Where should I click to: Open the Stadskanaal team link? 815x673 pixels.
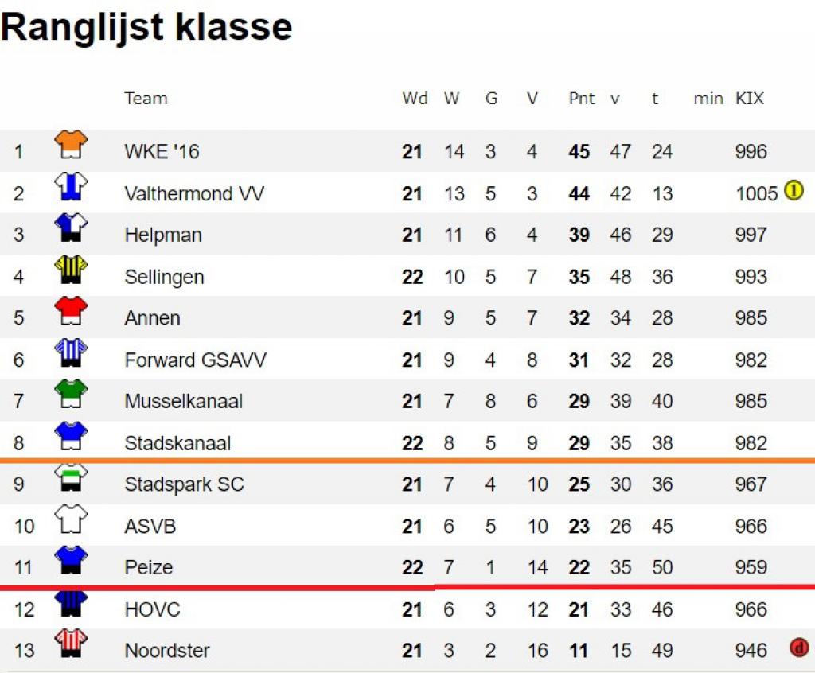click(x=177, y=443)
